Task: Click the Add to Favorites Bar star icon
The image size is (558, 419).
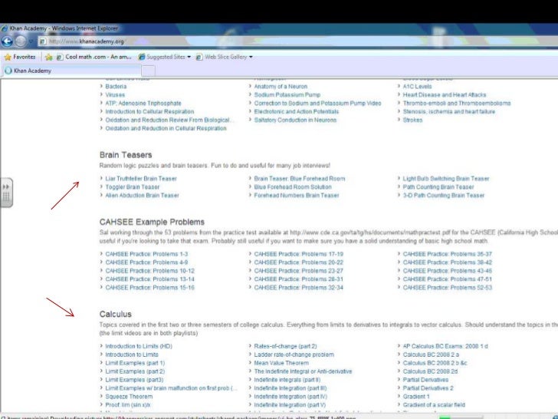Action: pos(49,57)
